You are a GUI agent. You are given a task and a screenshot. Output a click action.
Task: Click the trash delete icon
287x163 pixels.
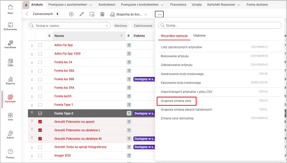(102, 14)
